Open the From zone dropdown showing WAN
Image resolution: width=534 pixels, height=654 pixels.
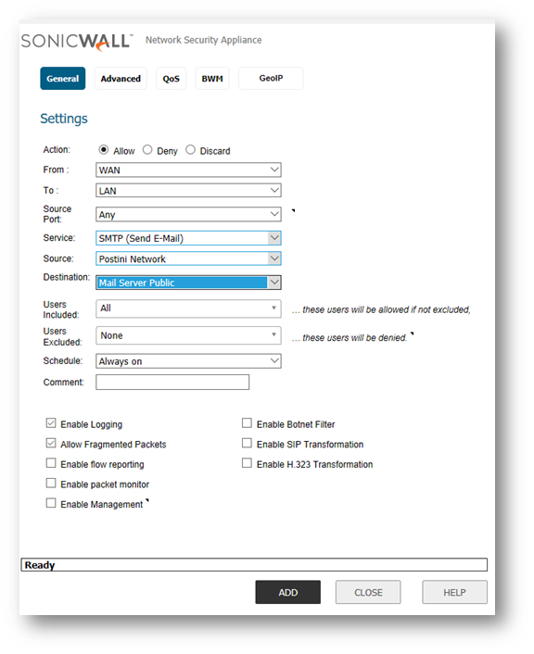pos(188,170)
